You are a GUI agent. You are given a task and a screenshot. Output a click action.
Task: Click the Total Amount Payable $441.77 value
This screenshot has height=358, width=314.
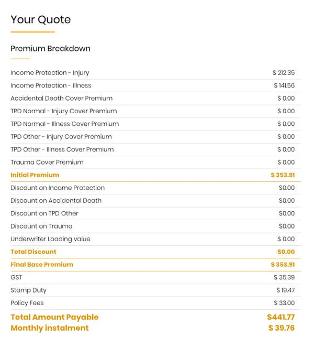(x=281, y=317)
